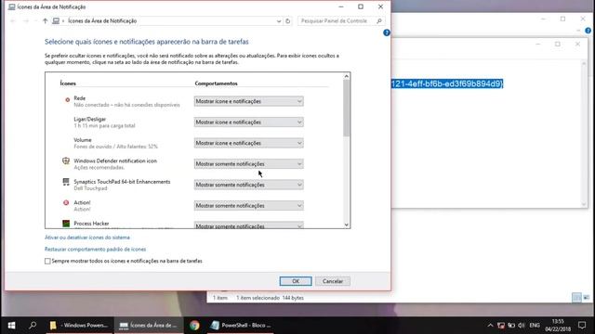Click Restaurar comportamento padrão de ícones link

click(x=95, y=250)
